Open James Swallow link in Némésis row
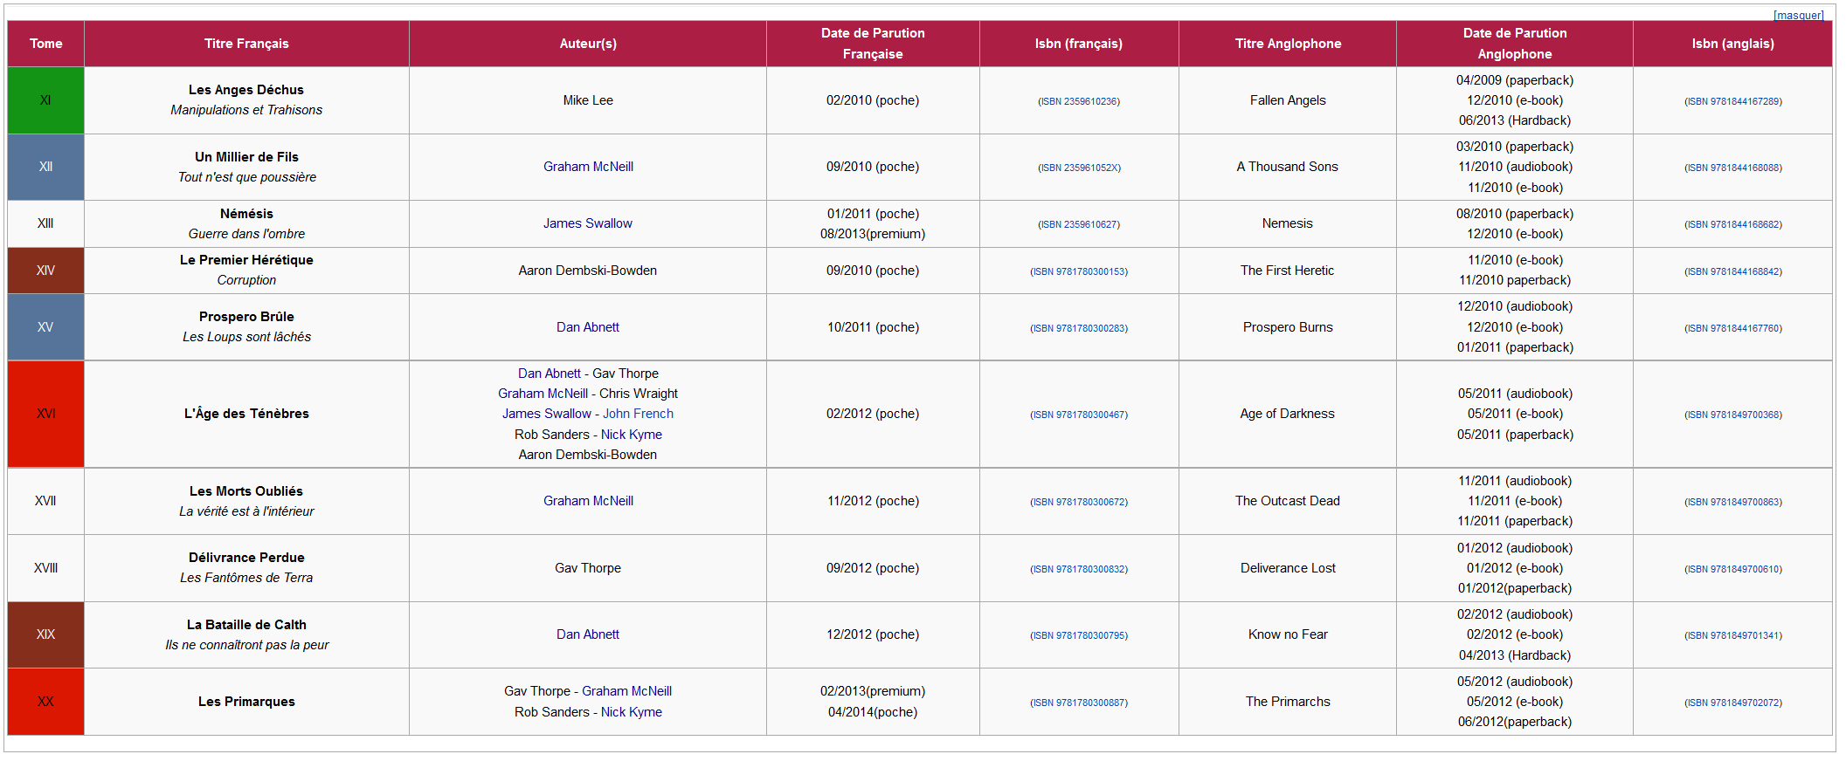 coord(588,223)
